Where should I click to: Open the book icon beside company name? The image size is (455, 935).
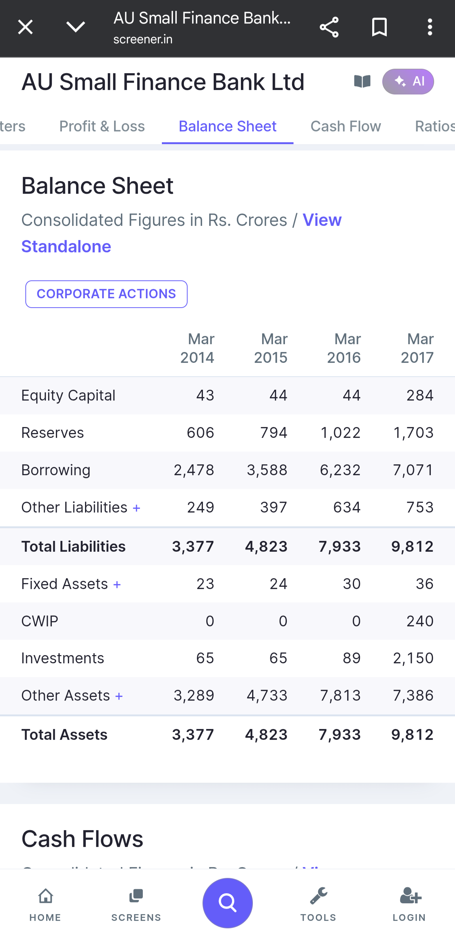[362, 81]
